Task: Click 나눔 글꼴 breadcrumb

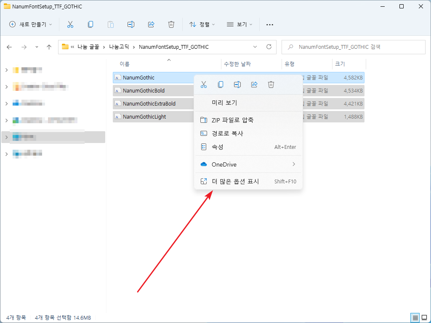Action: pyautogui.click(x=88, y=47)
